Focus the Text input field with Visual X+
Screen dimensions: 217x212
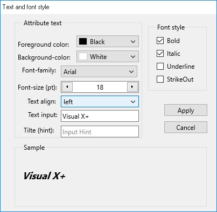pyautogui.click(x=100, y=116)
